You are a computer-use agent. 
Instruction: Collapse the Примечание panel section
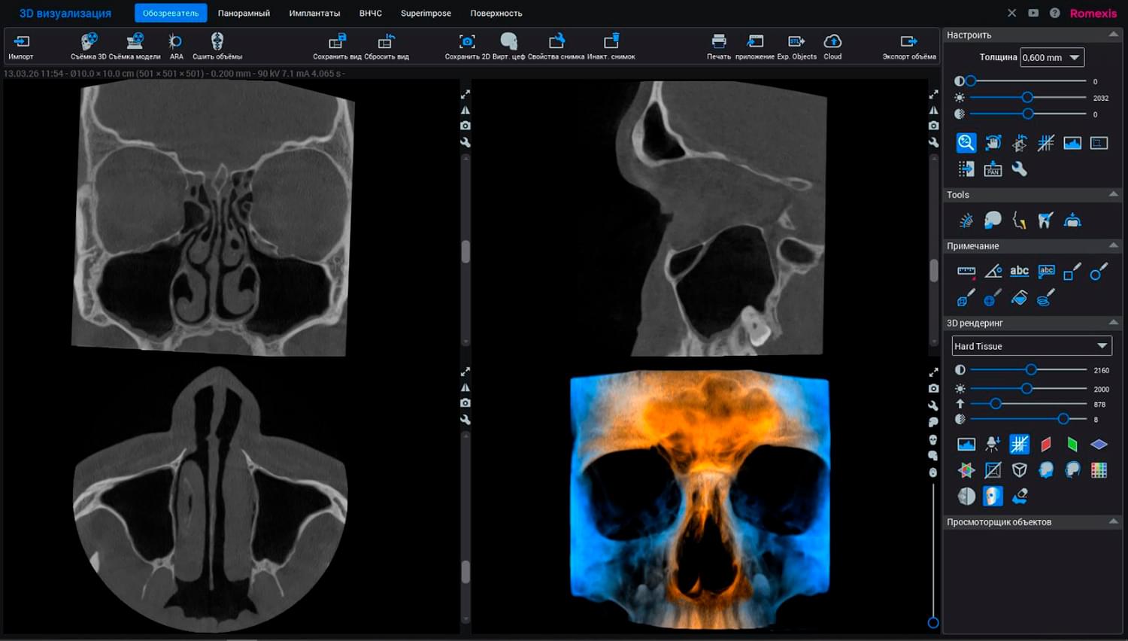pyautogui.click(x=1113, y=246)
